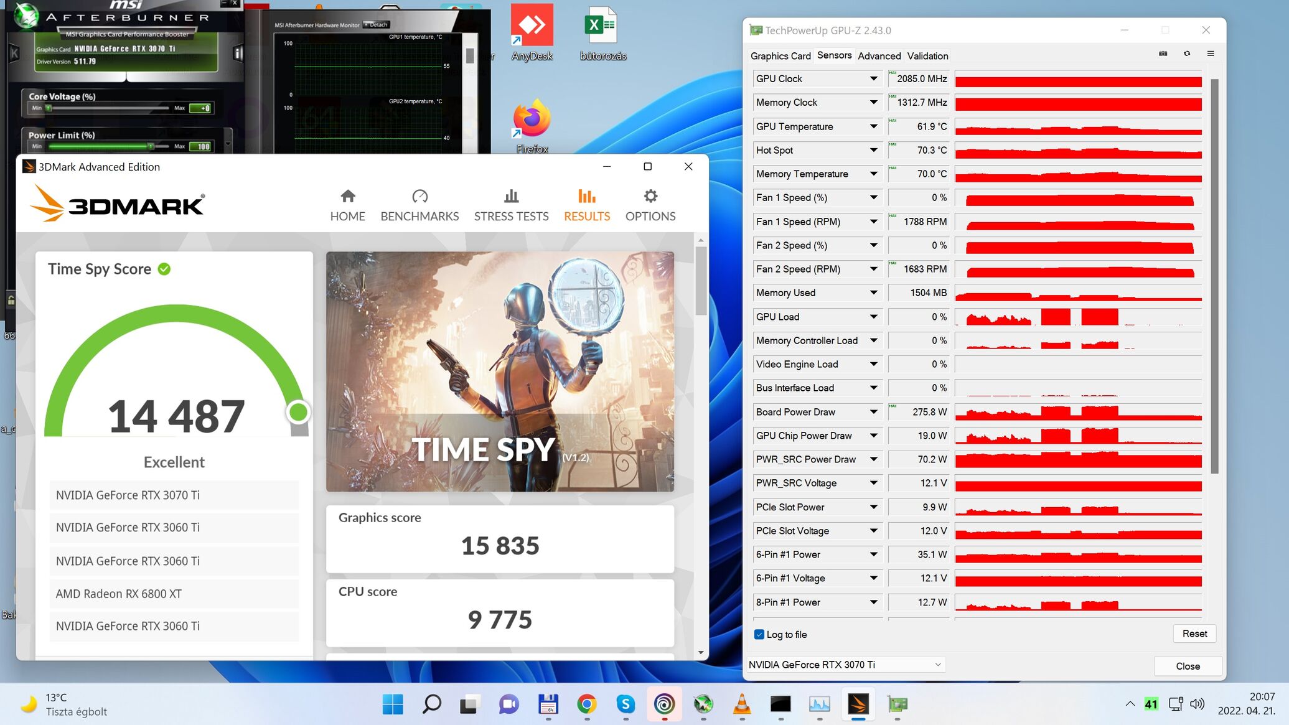Image resolution: width=1289 pixels, height=725 pixels.
Task: Adjust Afterburner Power Limit slider
Action: (x=151, y=146)
